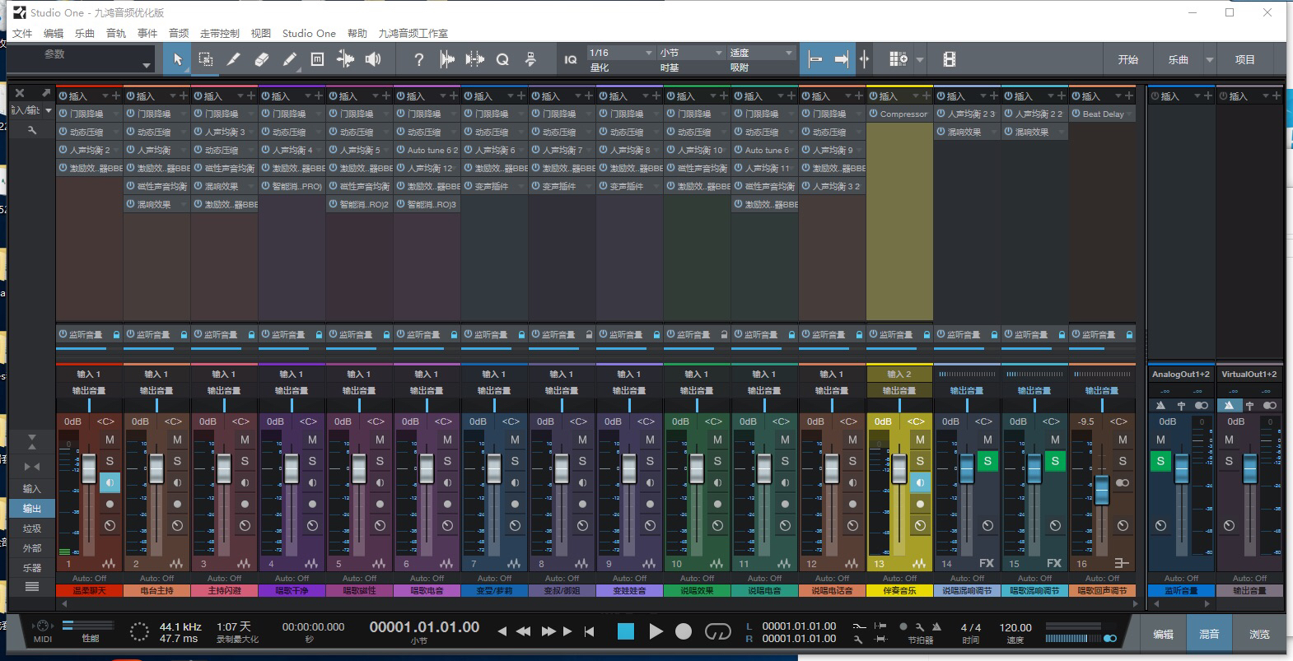Click the Q quantize icon in toolbar
Image resolution: width=1293 pixels, height=661 pixels.
pyautogui.click(x=502, y=59)
